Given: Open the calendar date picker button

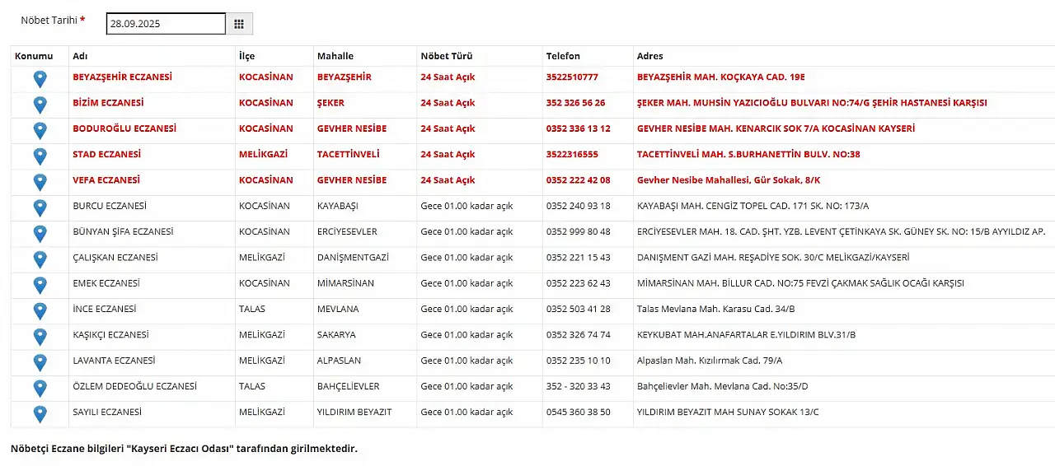Looking at the screenshot, I should [x=239, y=24].
